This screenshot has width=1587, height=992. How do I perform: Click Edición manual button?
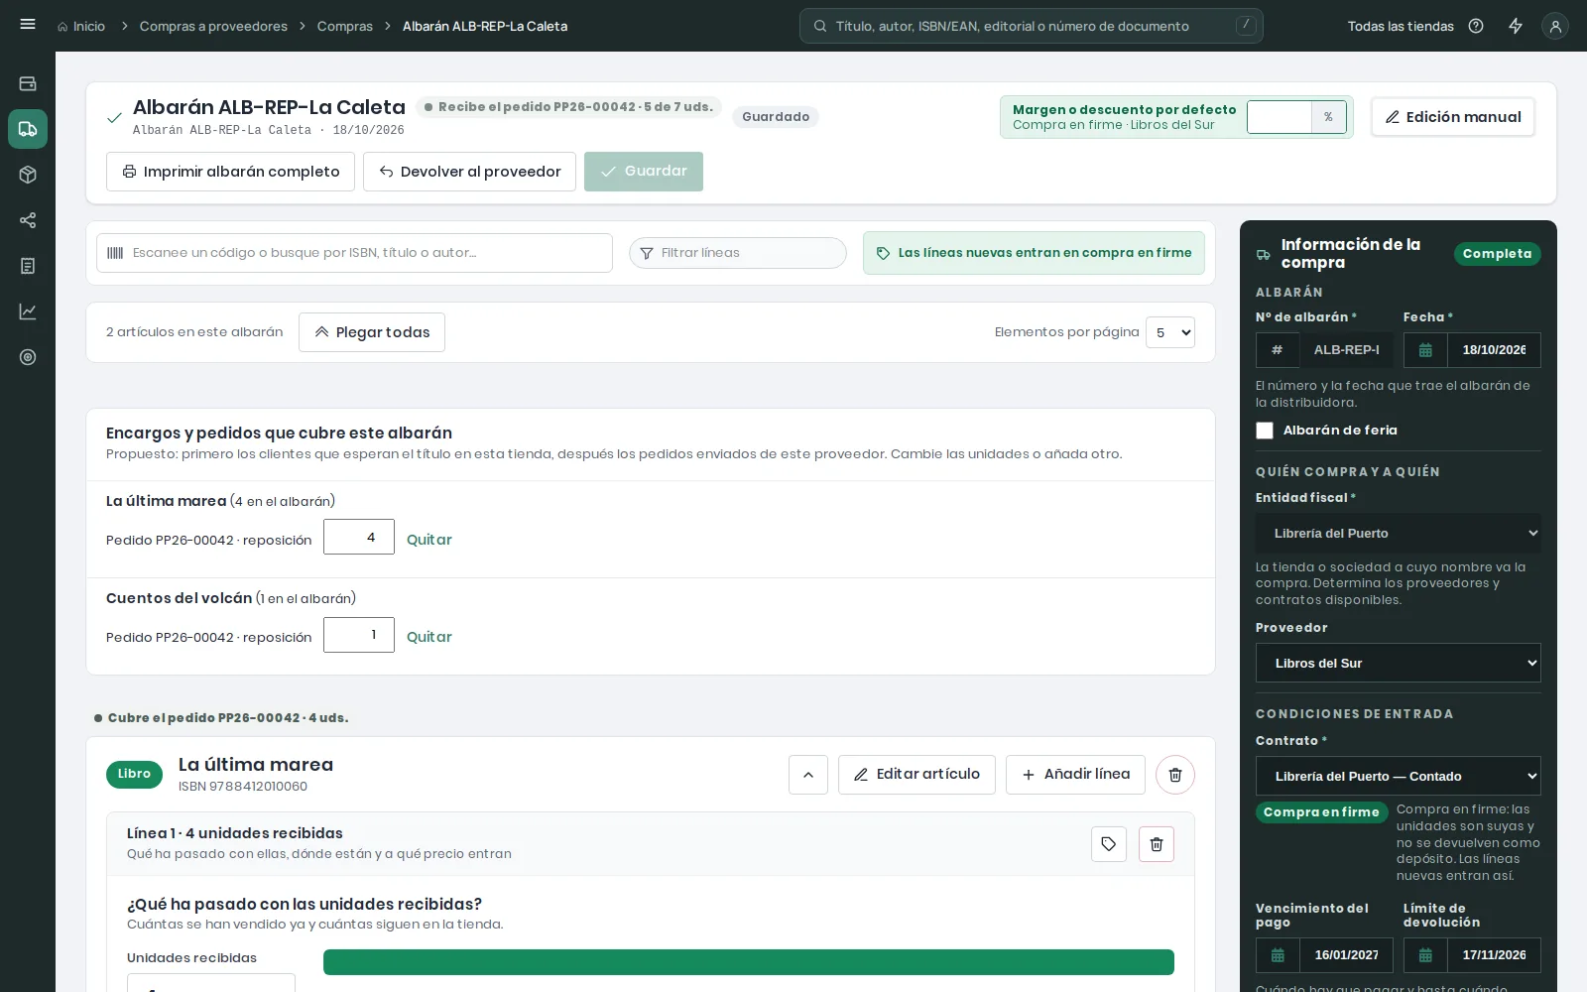point(1453,117)
